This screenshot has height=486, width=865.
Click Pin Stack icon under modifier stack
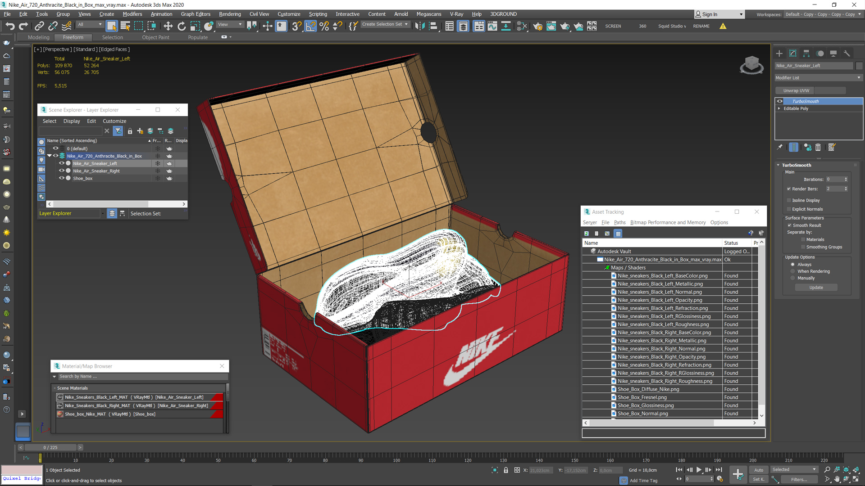780,147
